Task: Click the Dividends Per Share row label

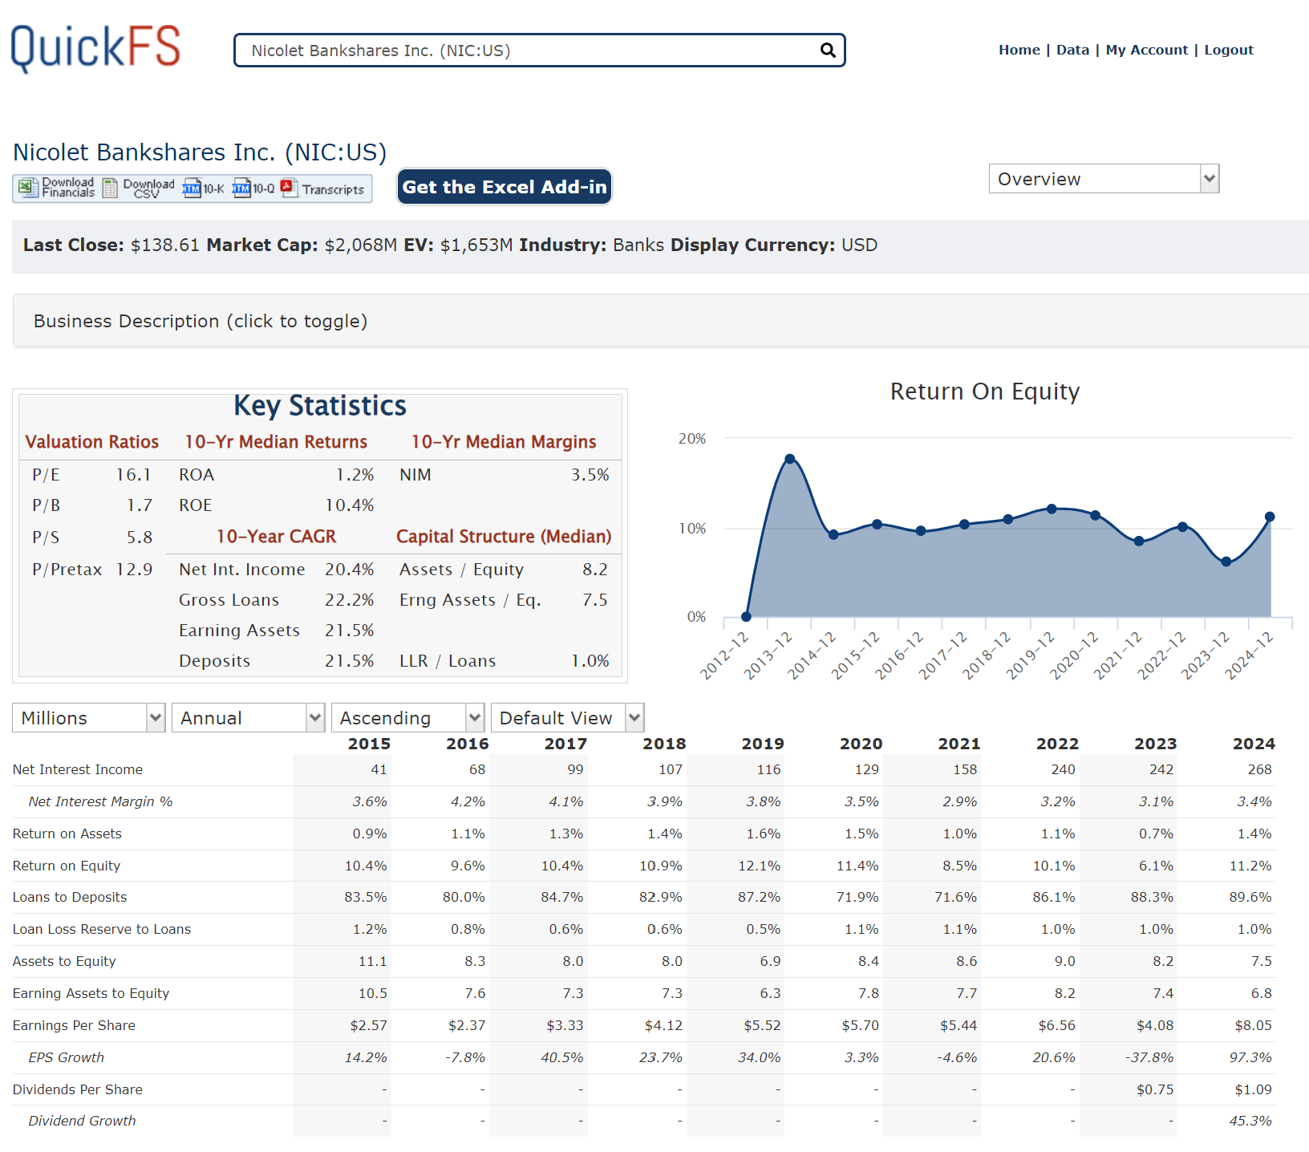Action: (x=78, y=1089)
